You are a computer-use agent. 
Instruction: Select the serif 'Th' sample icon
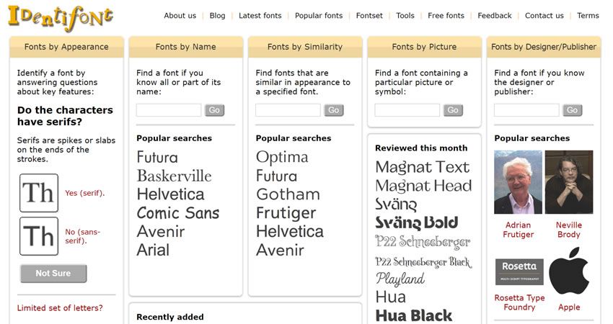[39, 193]
